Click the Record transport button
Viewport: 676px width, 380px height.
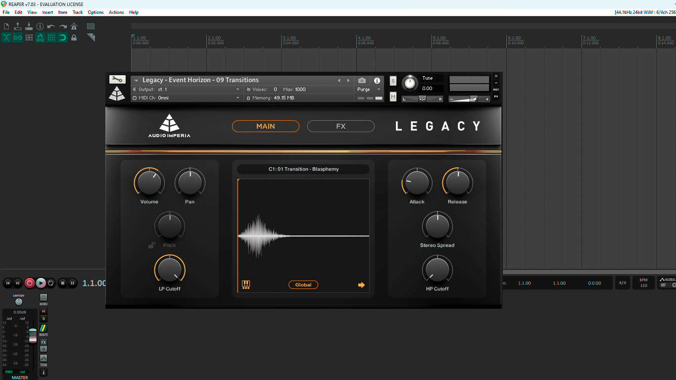30,283
